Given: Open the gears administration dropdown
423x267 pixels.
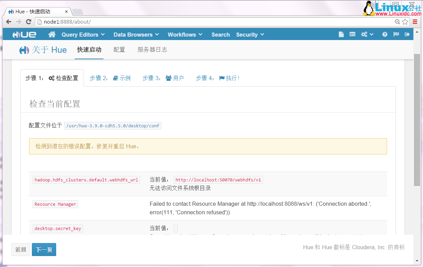Looking at the screenshot, I should [367, 35].
